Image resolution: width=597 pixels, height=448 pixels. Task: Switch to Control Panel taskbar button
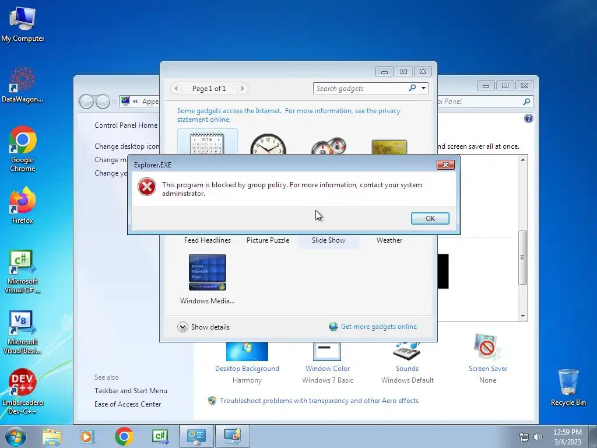(x=196, y=436)
